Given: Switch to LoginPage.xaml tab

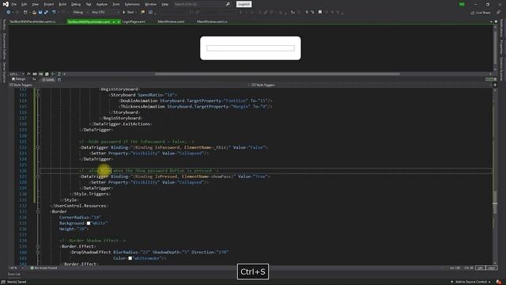Looking at the screenshot, I should 134,21.
